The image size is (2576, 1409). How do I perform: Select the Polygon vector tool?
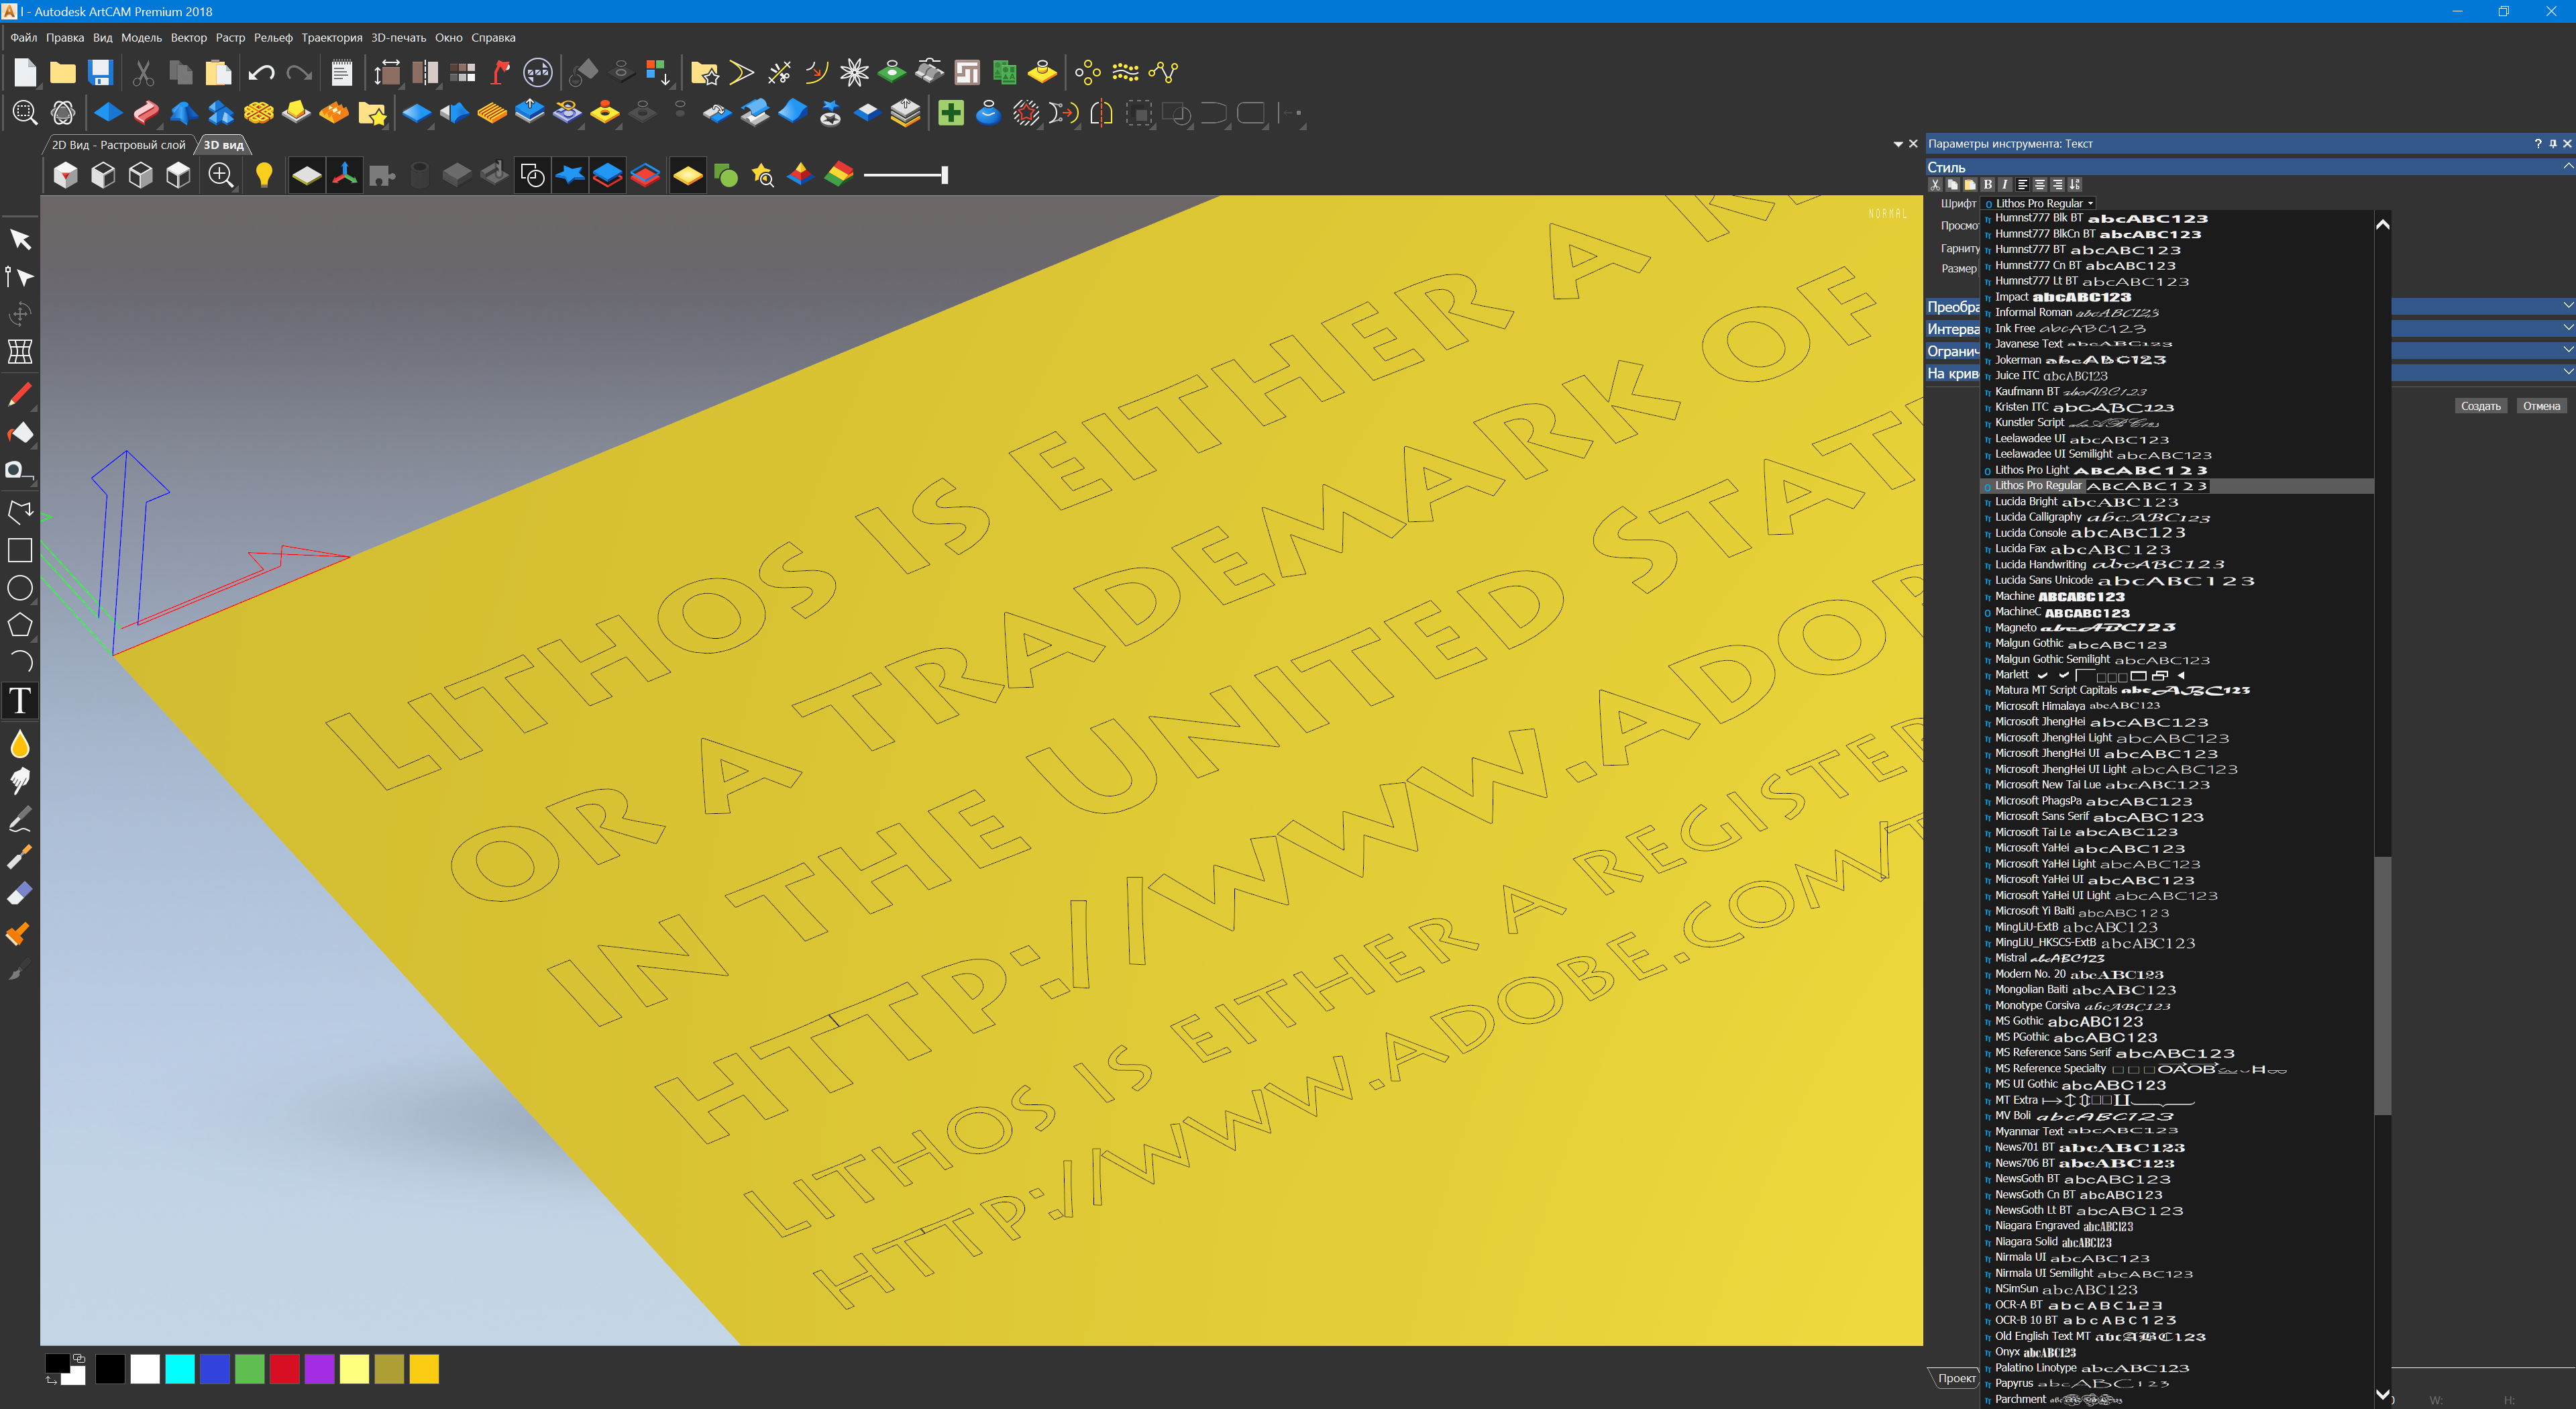click(x=20, y=625)
